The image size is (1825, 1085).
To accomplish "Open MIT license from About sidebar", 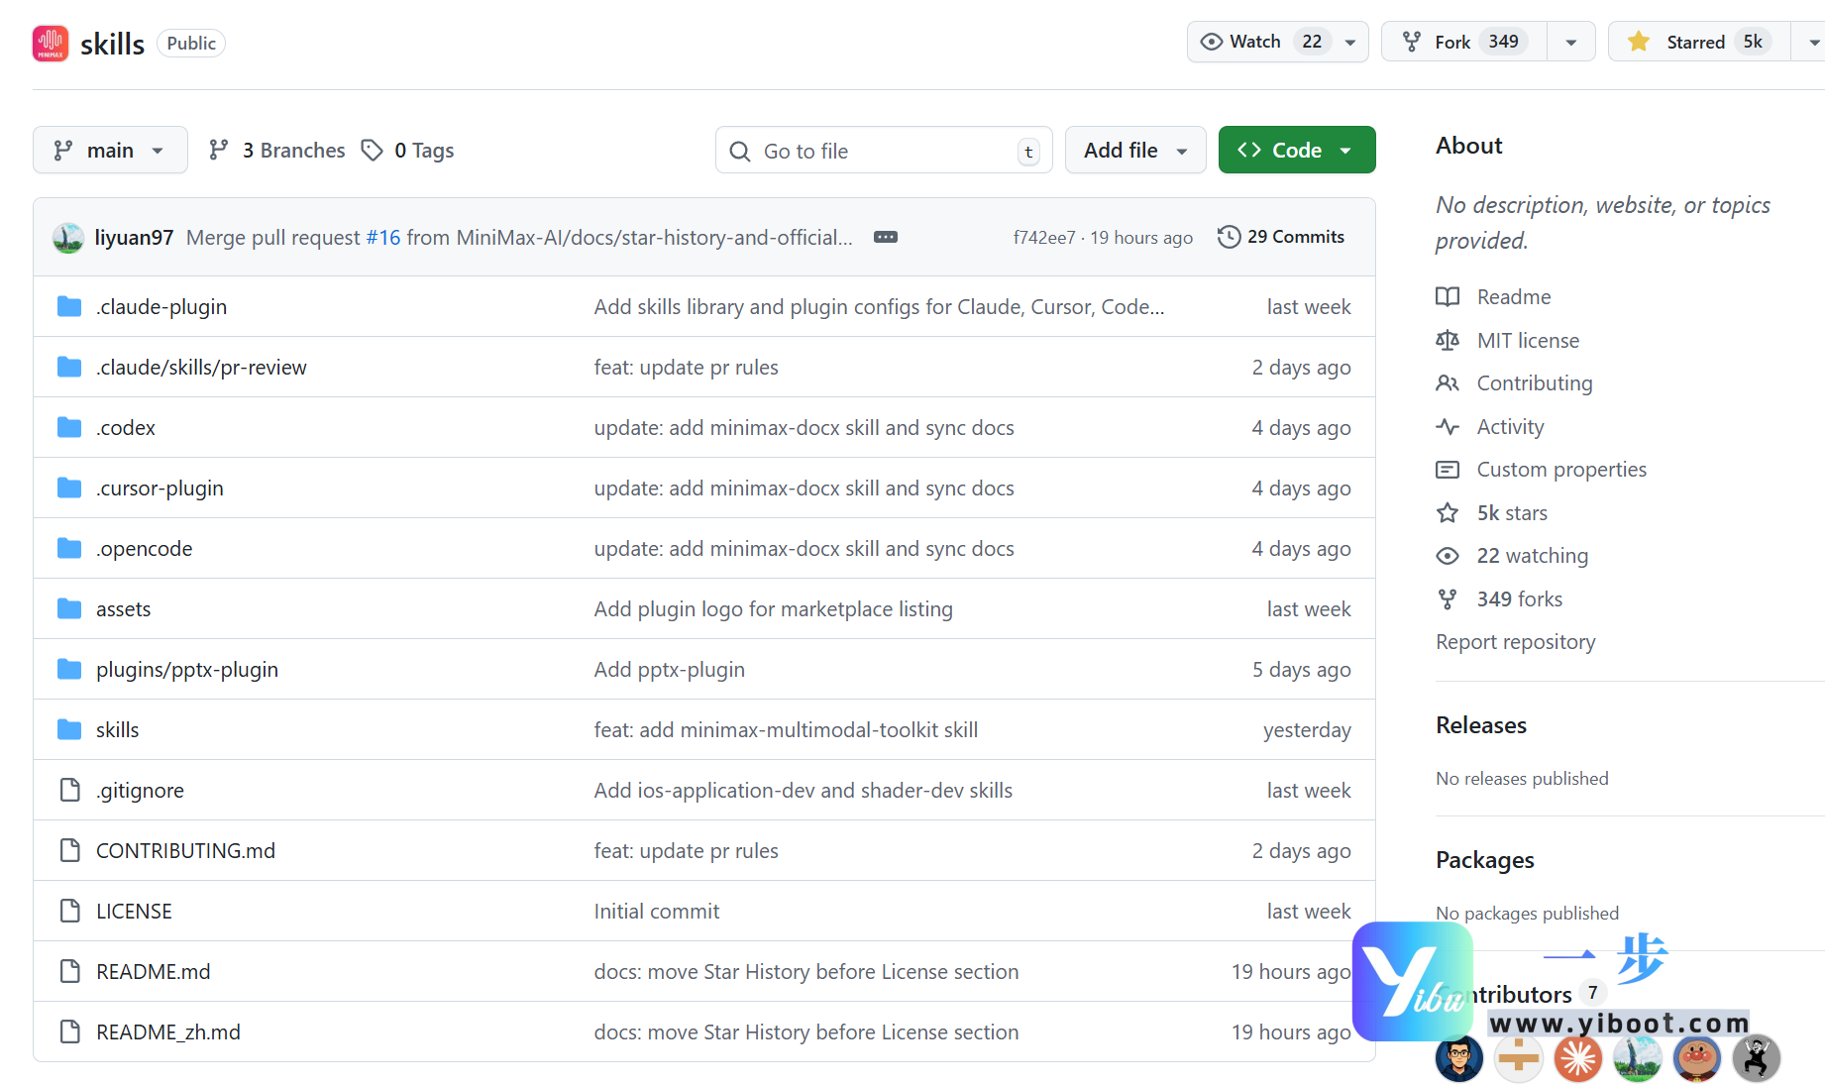I will pos(1527,341).
